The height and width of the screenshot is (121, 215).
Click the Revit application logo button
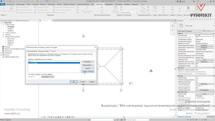click(x=1, y=1)
